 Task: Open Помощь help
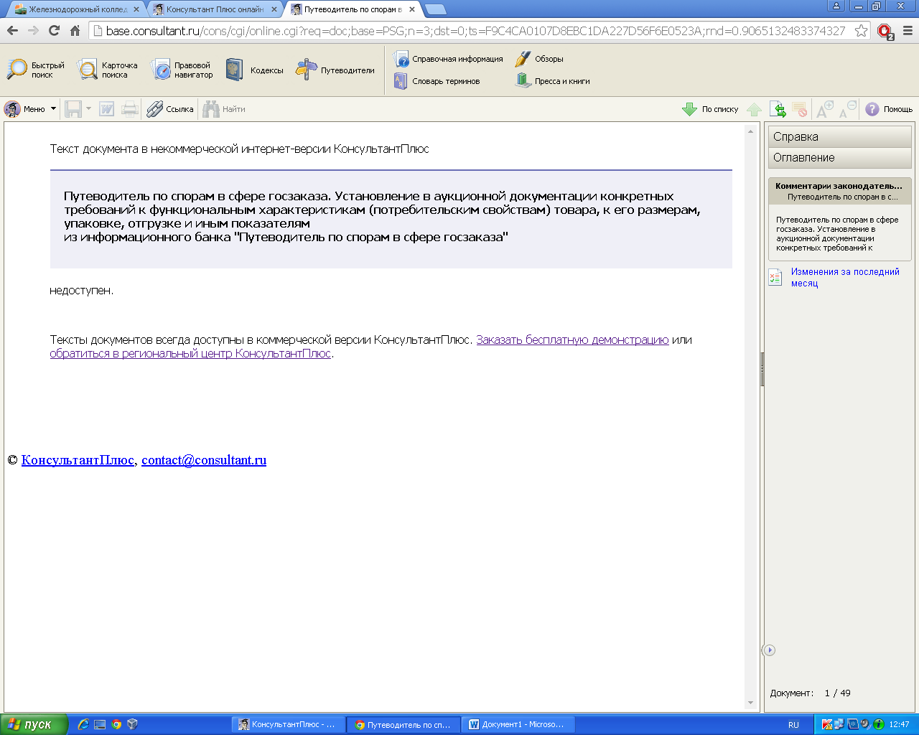pos(889,109)
